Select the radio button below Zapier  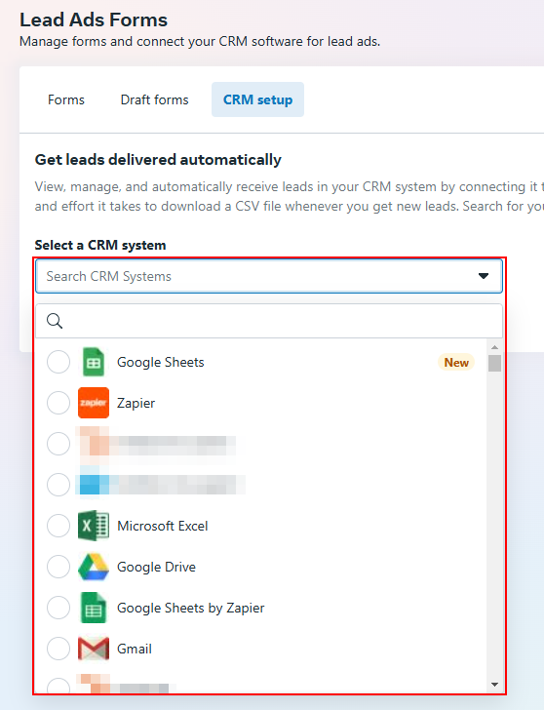coord(58,444)
